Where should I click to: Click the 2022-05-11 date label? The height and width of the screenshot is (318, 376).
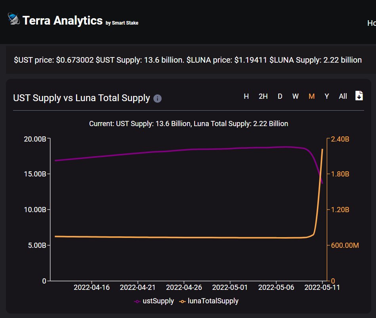322,287
